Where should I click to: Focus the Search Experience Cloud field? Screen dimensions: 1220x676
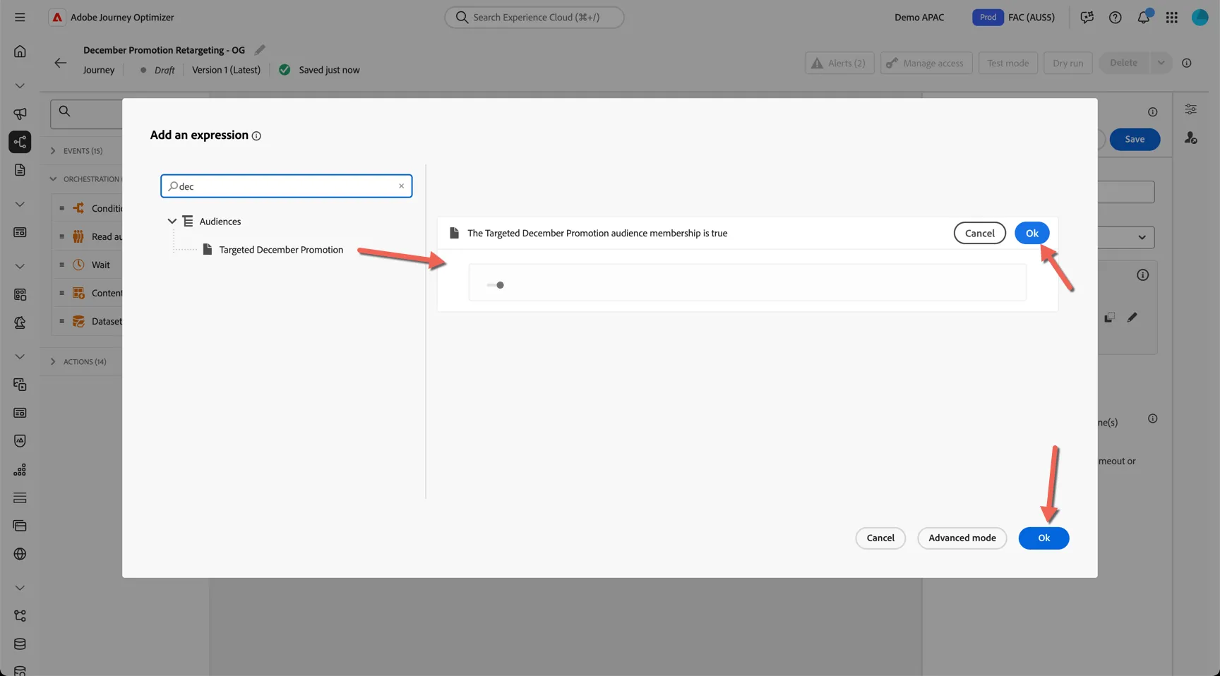pos(534,17)
